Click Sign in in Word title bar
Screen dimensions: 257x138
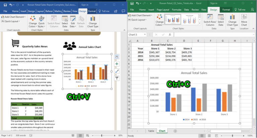(85, 5)
